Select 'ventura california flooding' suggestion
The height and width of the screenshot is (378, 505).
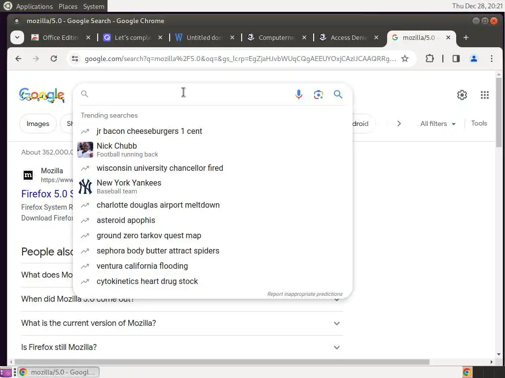pos(213,266)
